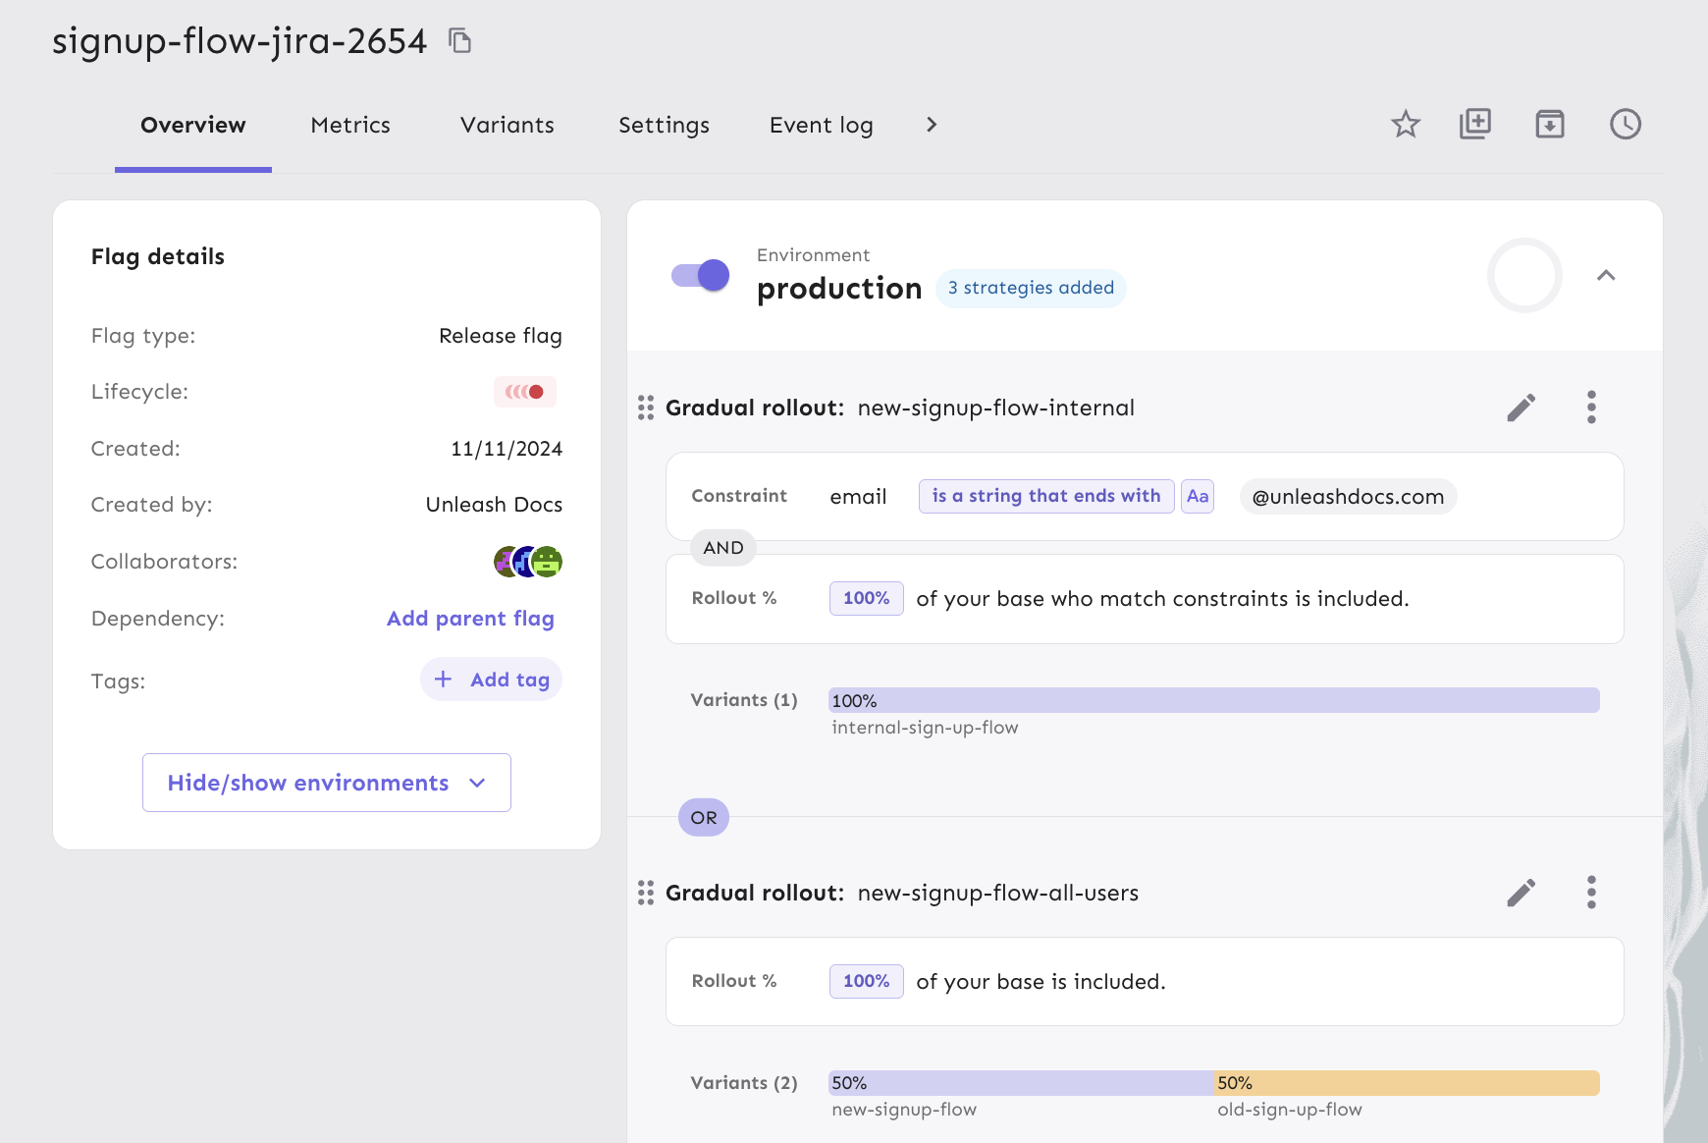Collapse the production environment panel
1708x1143 pixels.
pyautogui.click(x=1606, y=275)
